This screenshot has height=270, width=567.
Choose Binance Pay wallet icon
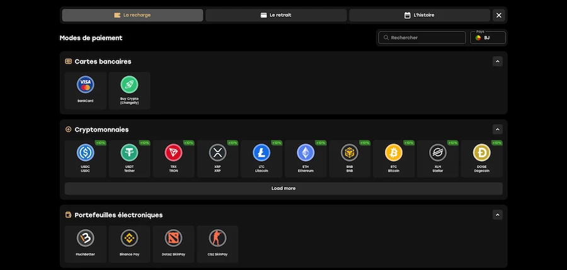[x=129, y=238]
